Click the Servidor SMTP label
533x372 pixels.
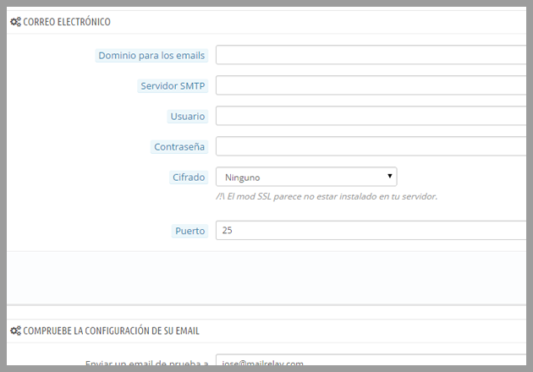tap(173, 86)
